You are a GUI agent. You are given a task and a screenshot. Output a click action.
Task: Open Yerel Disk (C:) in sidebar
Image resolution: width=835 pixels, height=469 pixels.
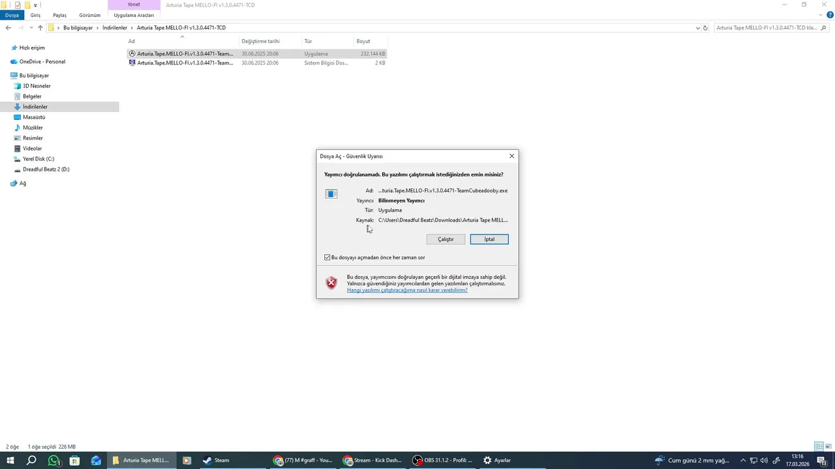[x=38, y=159]
